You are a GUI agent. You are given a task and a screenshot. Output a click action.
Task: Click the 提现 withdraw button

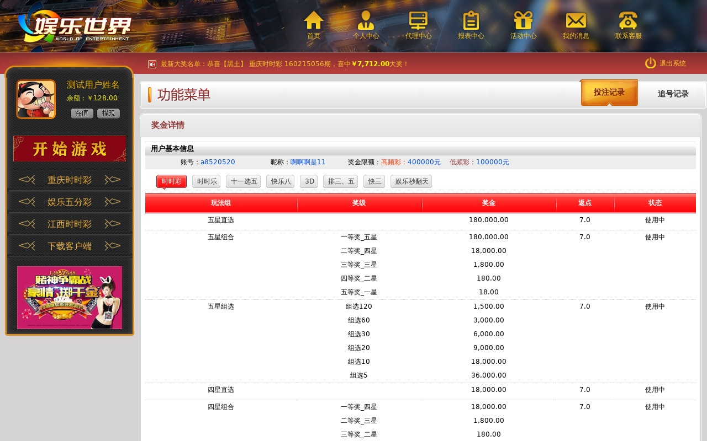(108, 114)
